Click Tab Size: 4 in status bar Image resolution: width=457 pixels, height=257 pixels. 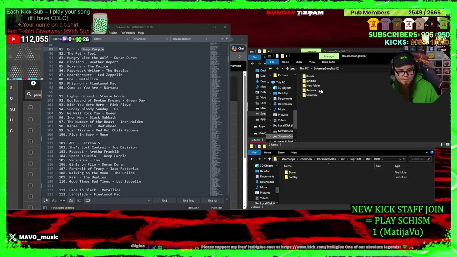[x=193, y=208]
